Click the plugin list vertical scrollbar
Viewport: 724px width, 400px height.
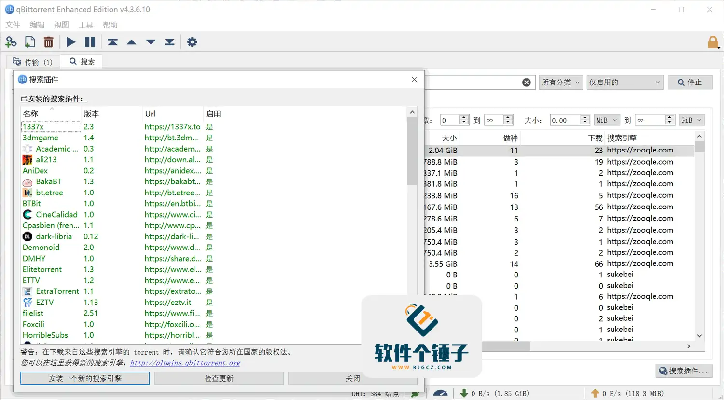(412, 151)
